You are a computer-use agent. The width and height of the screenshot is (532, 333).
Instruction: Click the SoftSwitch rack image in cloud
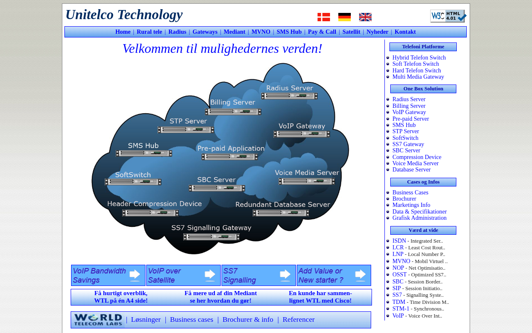(x=133, y=181)
